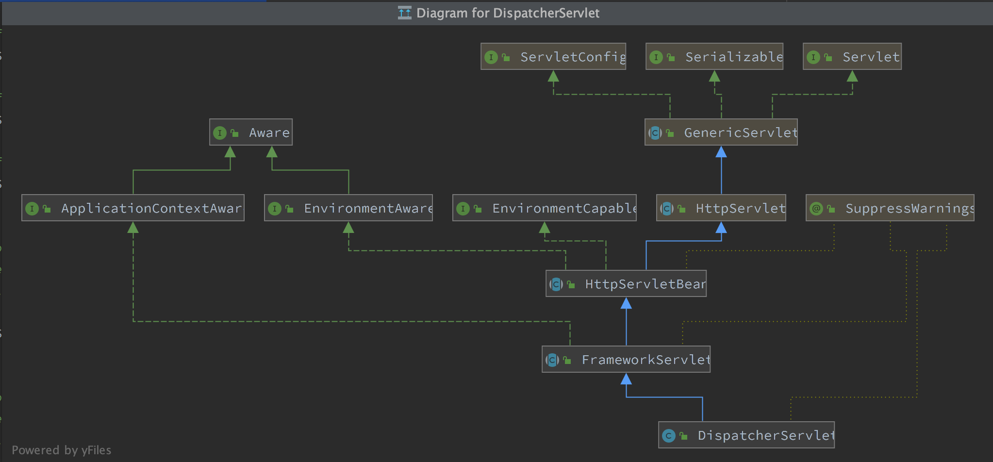Select the EnvironmentAware label text
993x462 pixels.
(x=368, y=209)
